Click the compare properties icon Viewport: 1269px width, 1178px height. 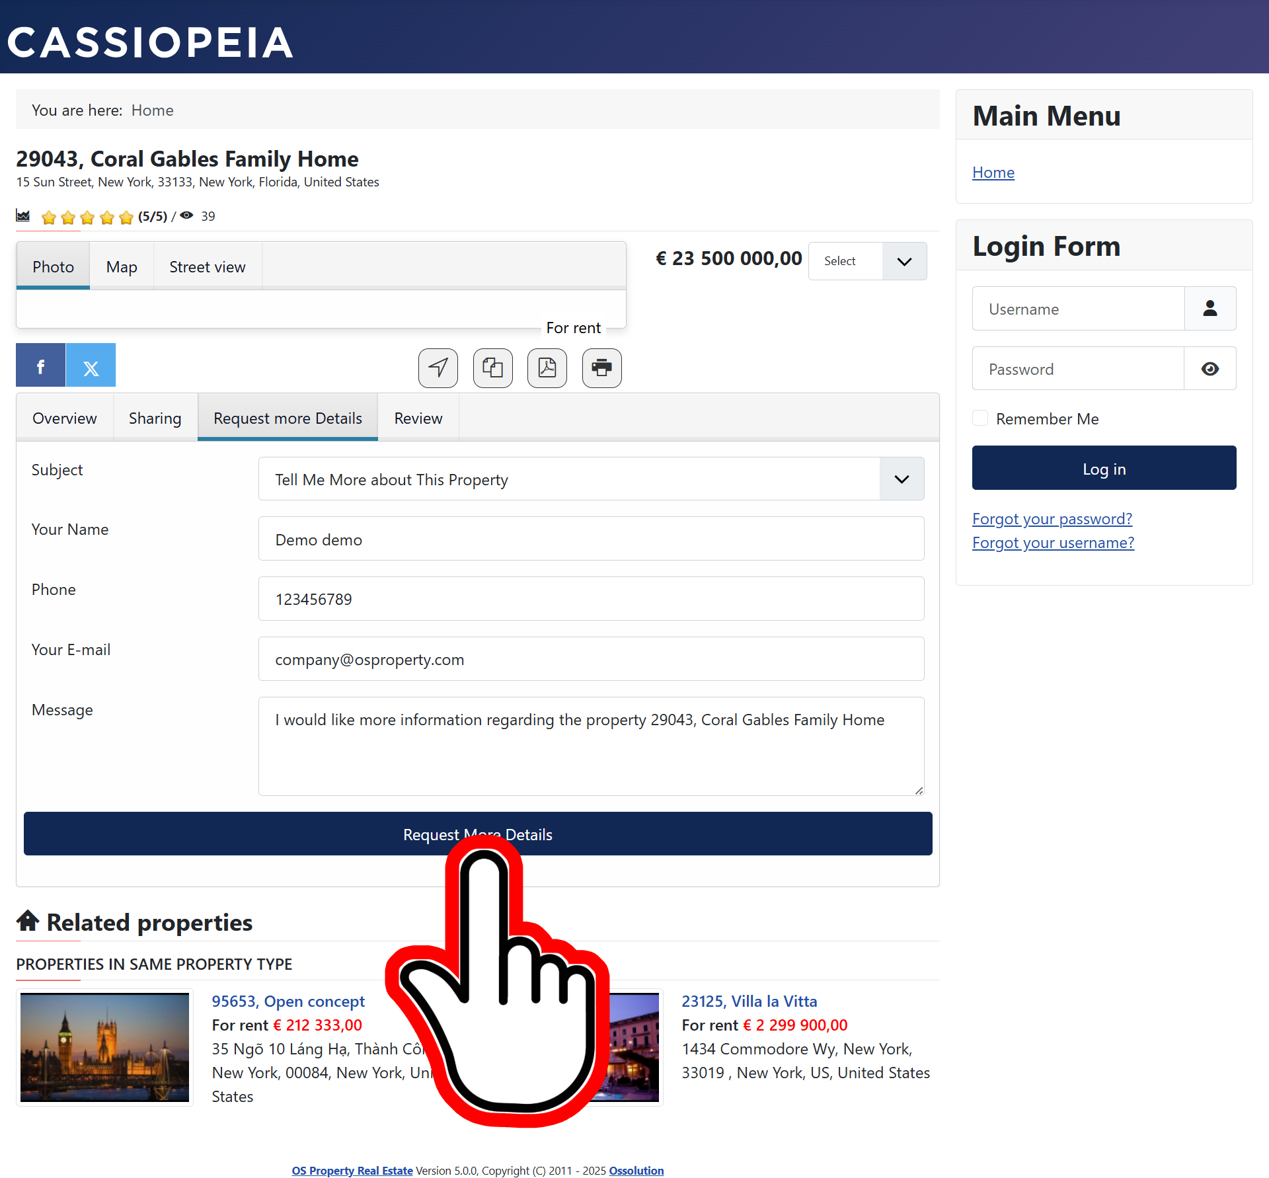493,368
